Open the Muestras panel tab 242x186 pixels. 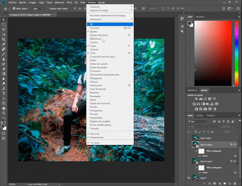pyautogui.click(x=200, y=17)
